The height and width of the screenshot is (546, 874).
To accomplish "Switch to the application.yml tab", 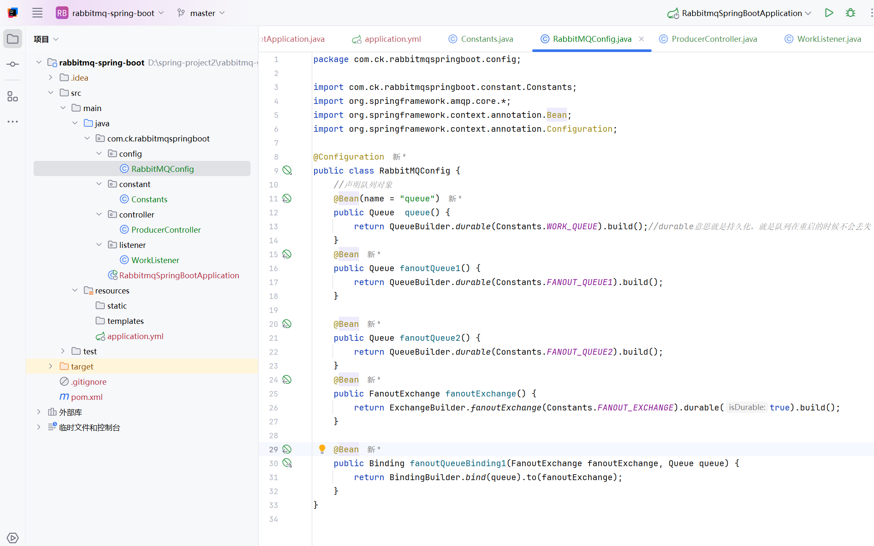I will (x=392, y=39).
